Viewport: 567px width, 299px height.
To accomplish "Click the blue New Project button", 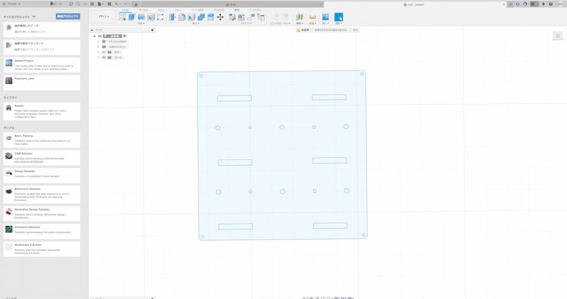I will coord(68,17).
